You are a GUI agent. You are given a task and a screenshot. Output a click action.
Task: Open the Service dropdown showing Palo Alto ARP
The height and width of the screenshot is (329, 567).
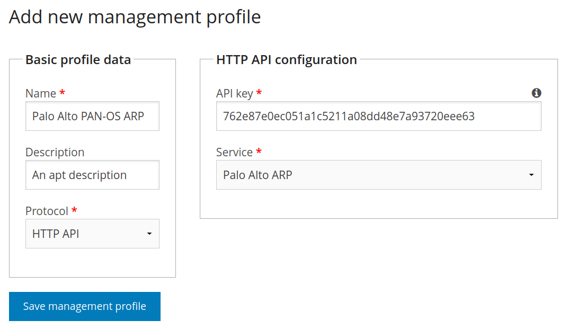(378, 175)
